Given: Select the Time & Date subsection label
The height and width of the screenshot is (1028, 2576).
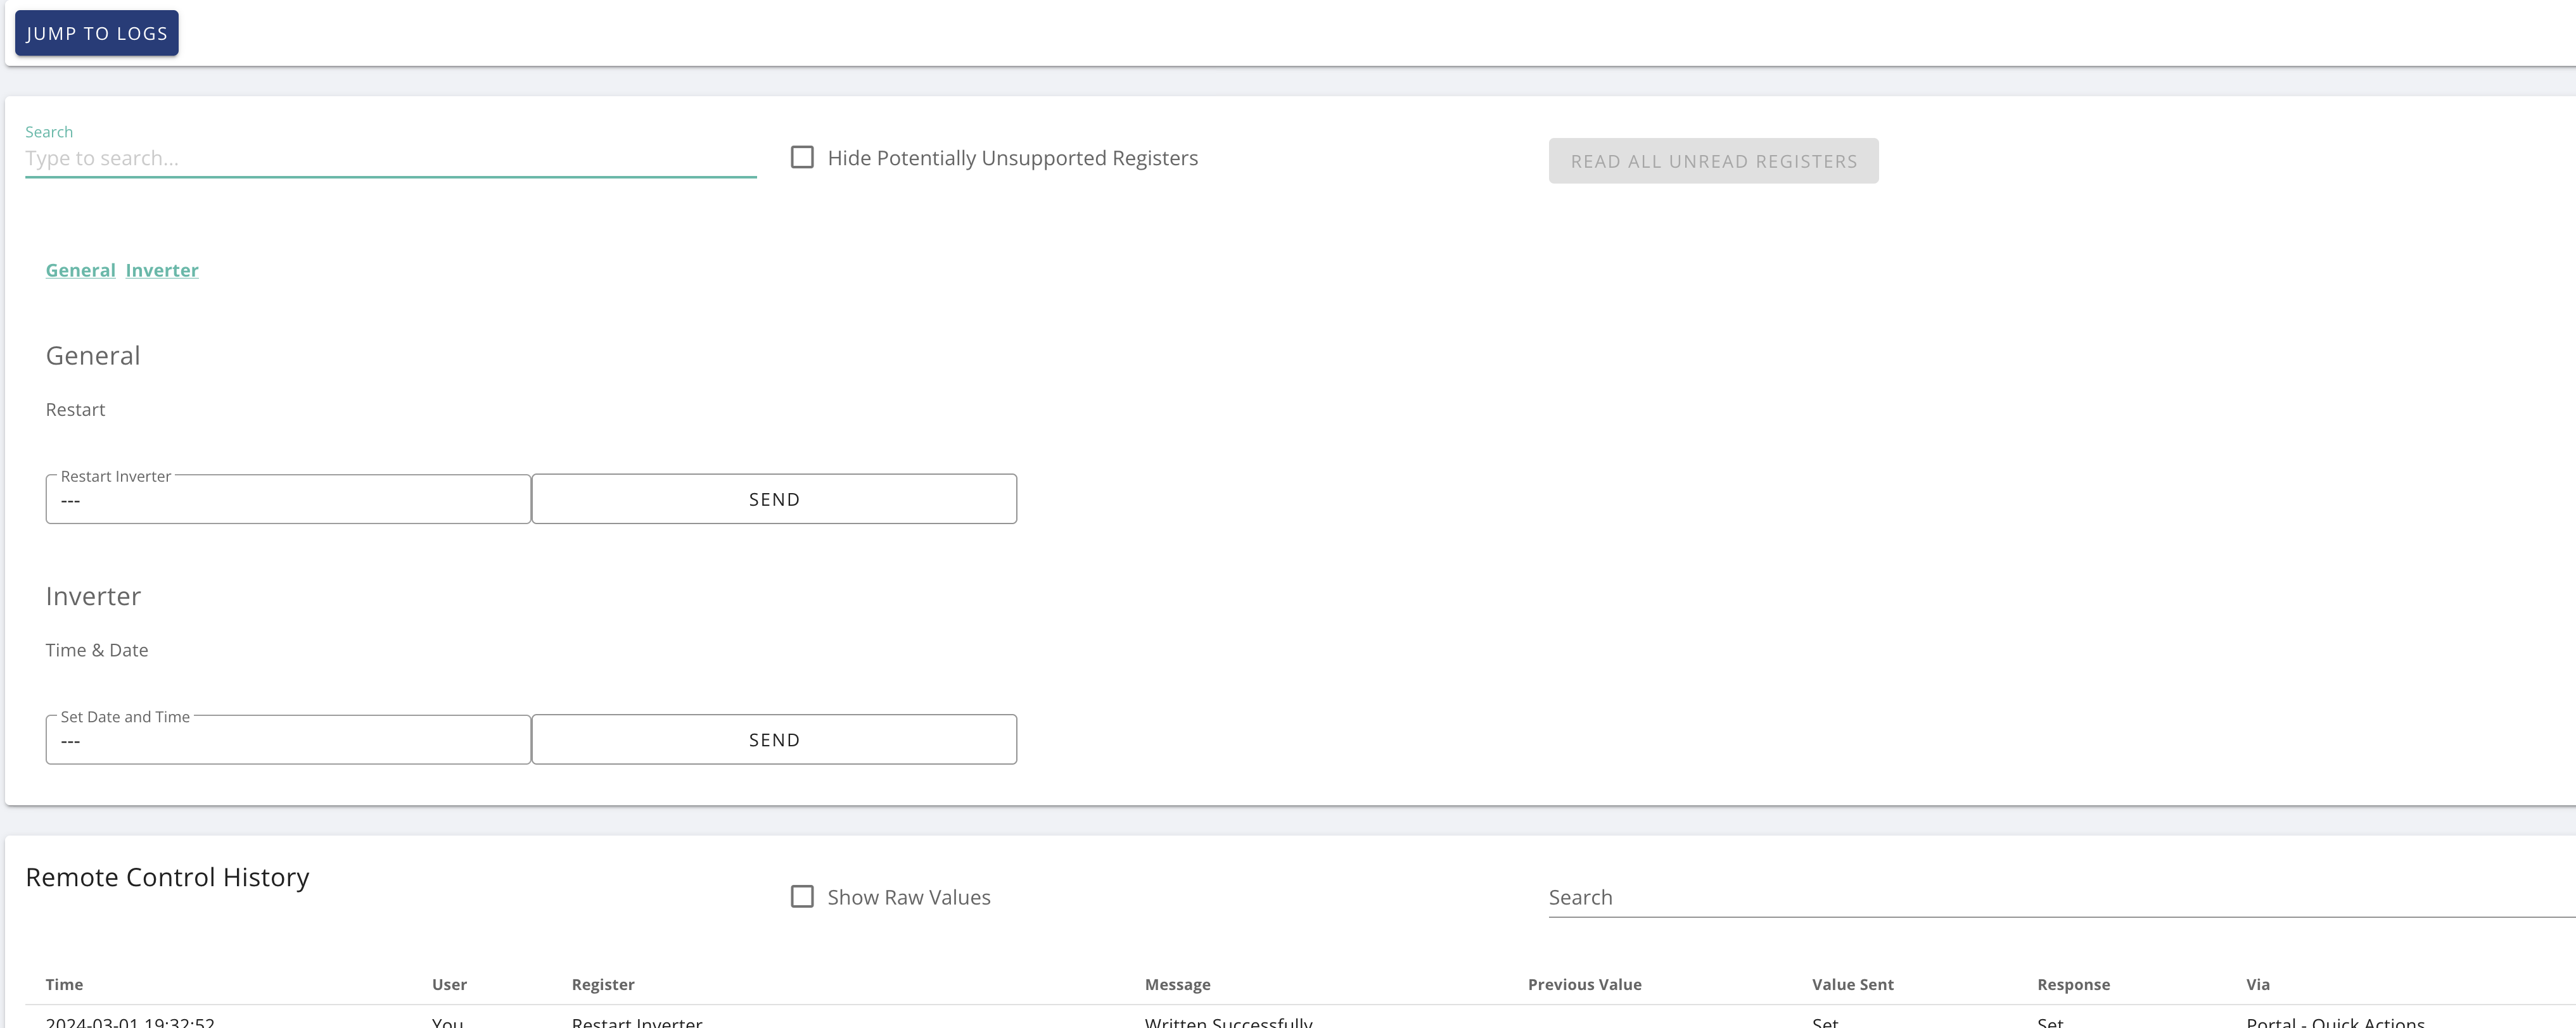Looking at the screenshot, I should pyautogui.click(x=97, y=650).
